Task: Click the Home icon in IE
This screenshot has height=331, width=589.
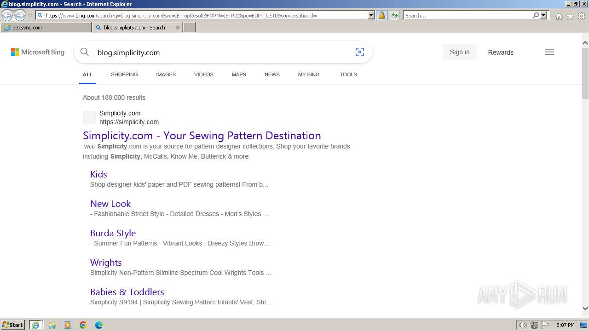Action: [x=559, y=16]
